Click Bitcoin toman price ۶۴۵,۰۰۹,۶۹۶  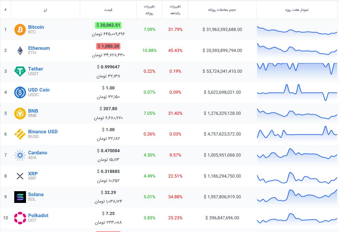tap(108, 34)
